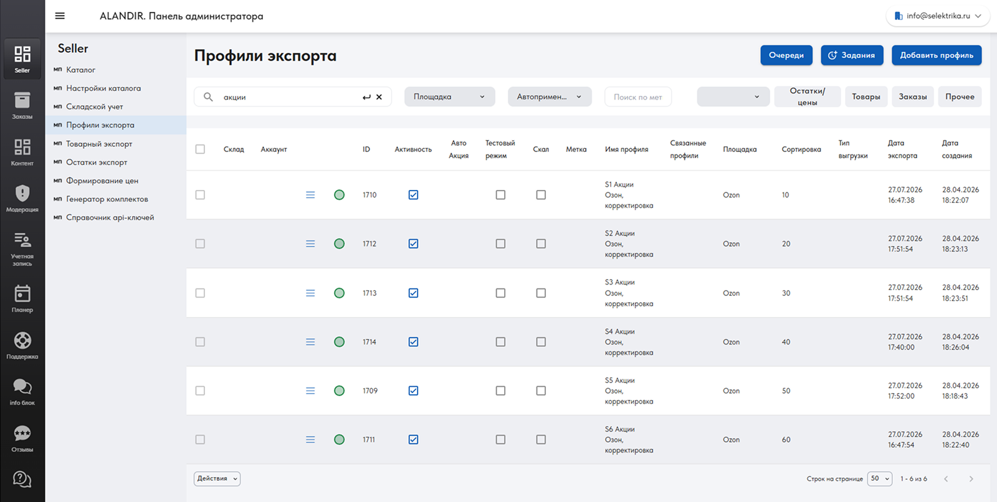This screenshot has width=997, height=502.
Task: Open the unlabeled filter dropdown beside Остатки/цены
Action: point(733,97)
